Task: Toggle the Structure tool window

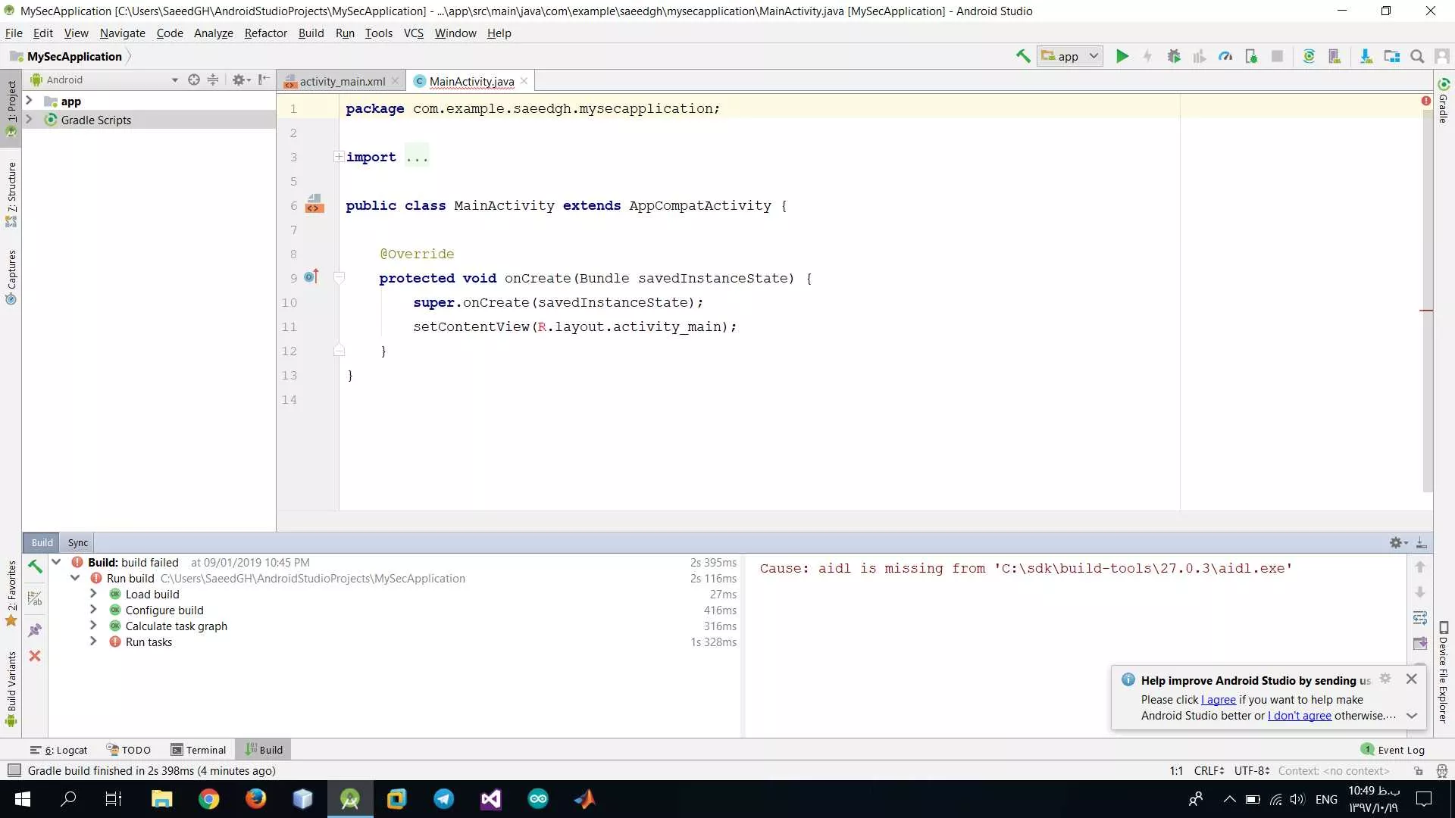Action: point(11,194)
